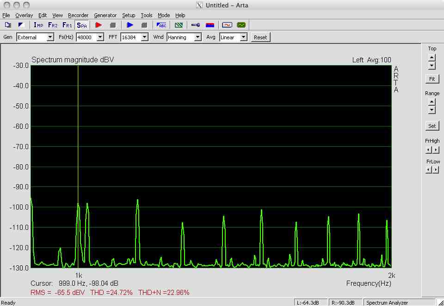Open the Overlay menu
This screenshot has height=306, width=444.
point(24,15)
